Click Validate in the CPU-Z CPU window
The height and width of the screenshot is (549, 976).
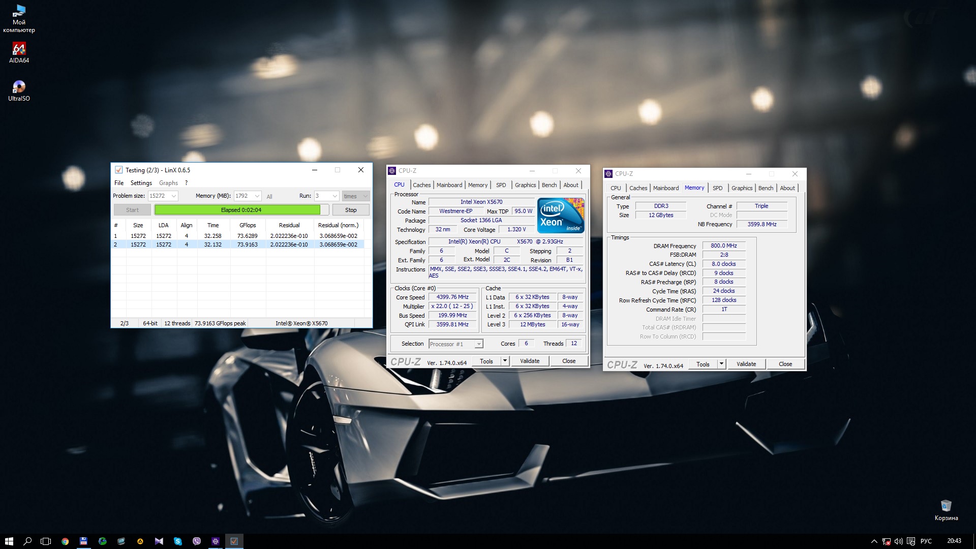coord(529,361)
